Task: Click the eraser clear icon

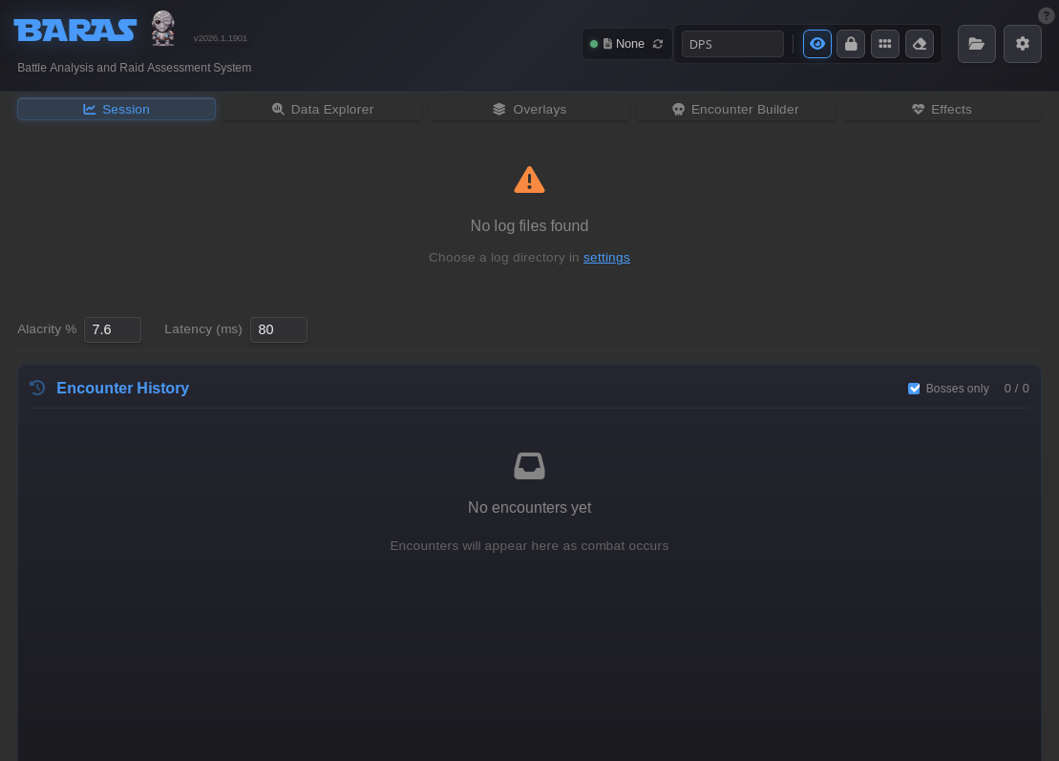Action: [920, 44]
